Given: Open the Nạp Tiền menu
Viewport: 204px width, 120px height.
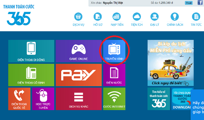Looking at the screenshot, I should tap(117, 19).
